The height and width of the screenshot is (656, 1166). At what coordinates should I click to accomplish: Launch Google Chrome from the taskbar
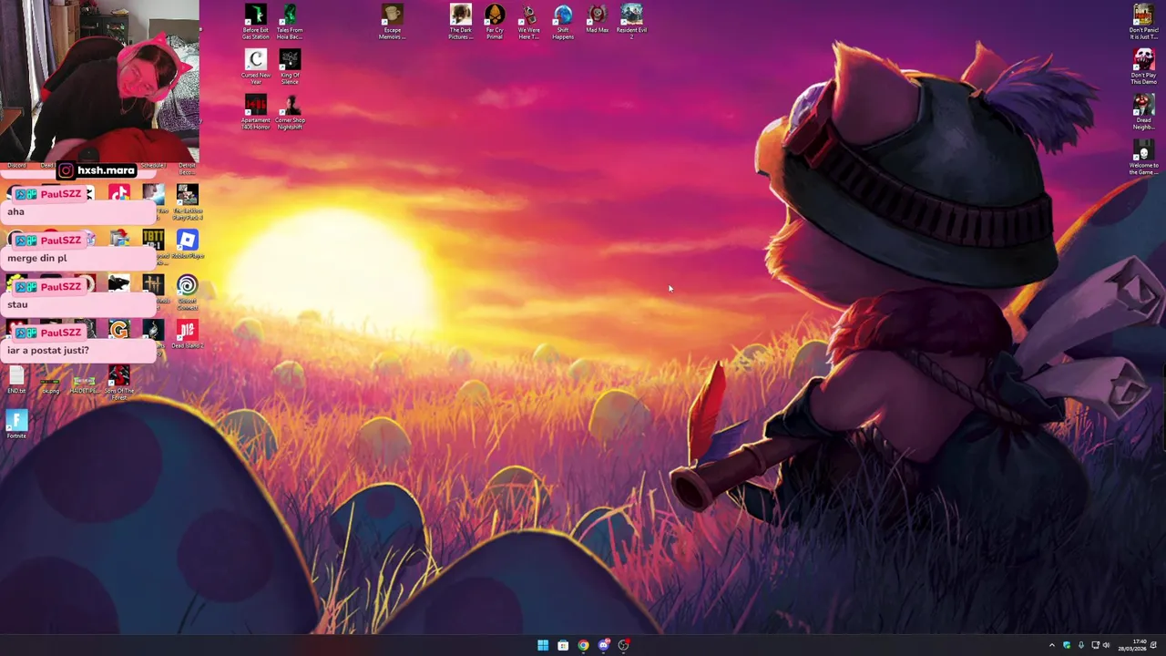583,645
